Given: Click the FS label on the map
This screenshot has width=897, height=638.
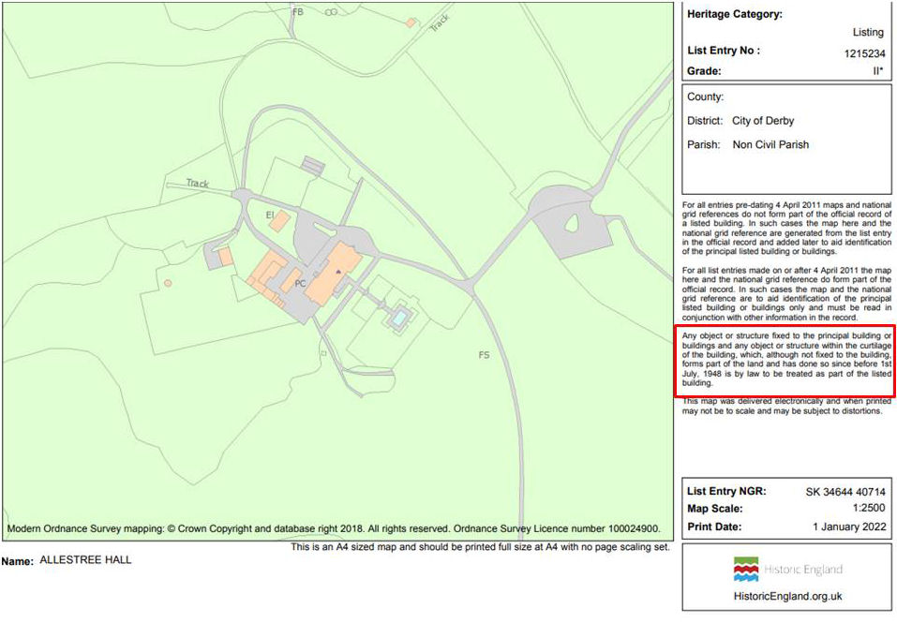Looking at the screenshot, I should pos(484,355).
